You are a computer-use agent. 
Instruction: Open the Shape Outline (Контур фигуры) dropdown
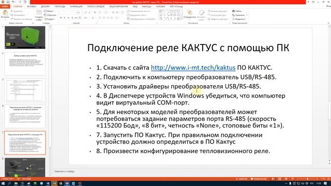coord(217,15)
